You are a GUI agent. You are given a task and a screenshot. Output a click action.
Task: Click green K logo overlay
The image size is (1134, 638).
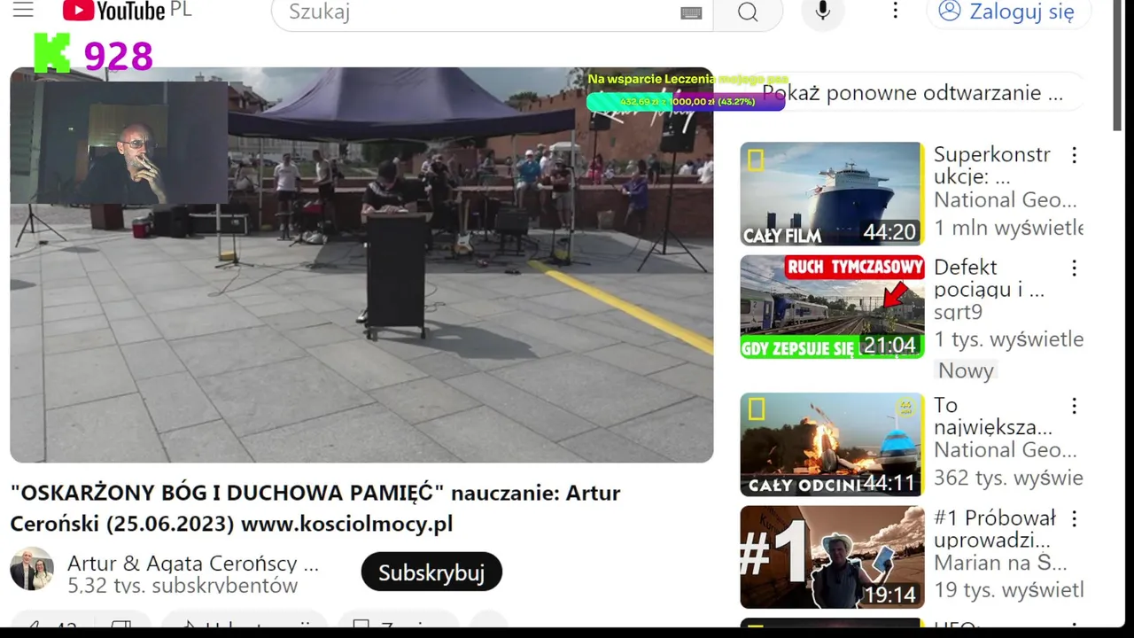[x=51, y=53]
